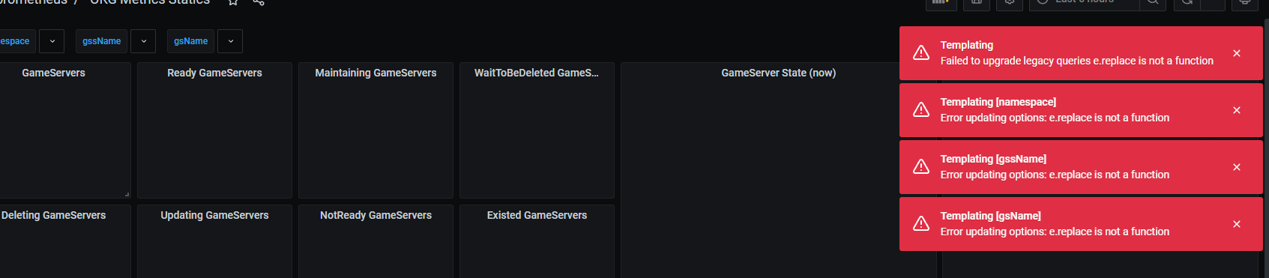This screenshot has width=1269, height=278.
Task: Dismiss the legacy queries upgrade error alert
Action: coord(1237,53)
